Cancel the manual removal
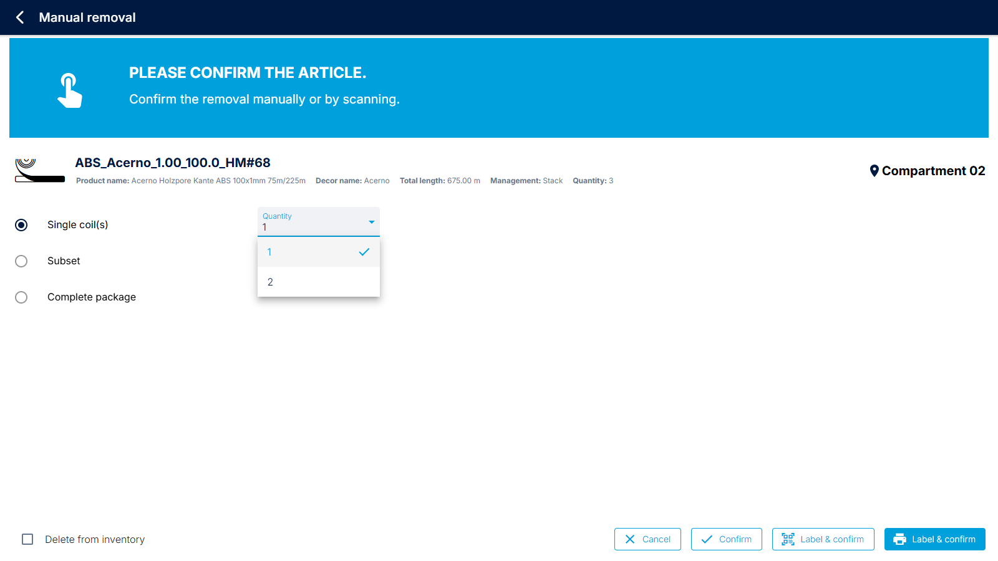This screenshot has height=561, width=998. [647, 539]
